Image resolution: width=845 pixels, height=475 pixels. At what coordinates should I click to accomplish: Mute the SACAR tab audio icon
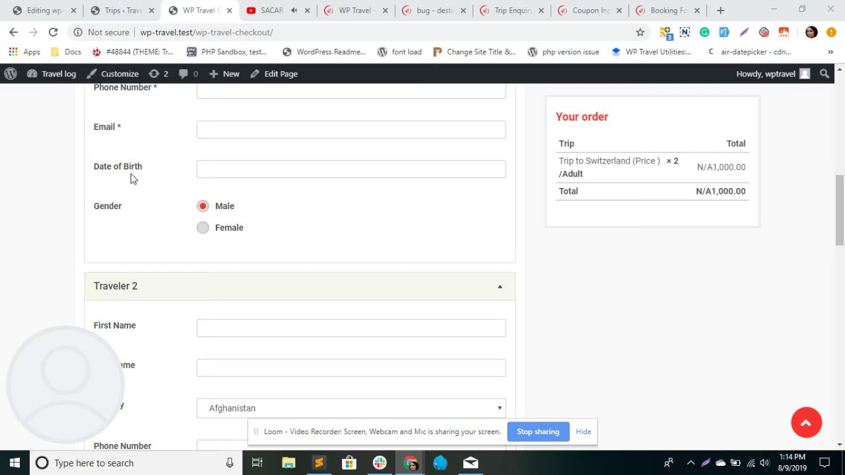294,11
